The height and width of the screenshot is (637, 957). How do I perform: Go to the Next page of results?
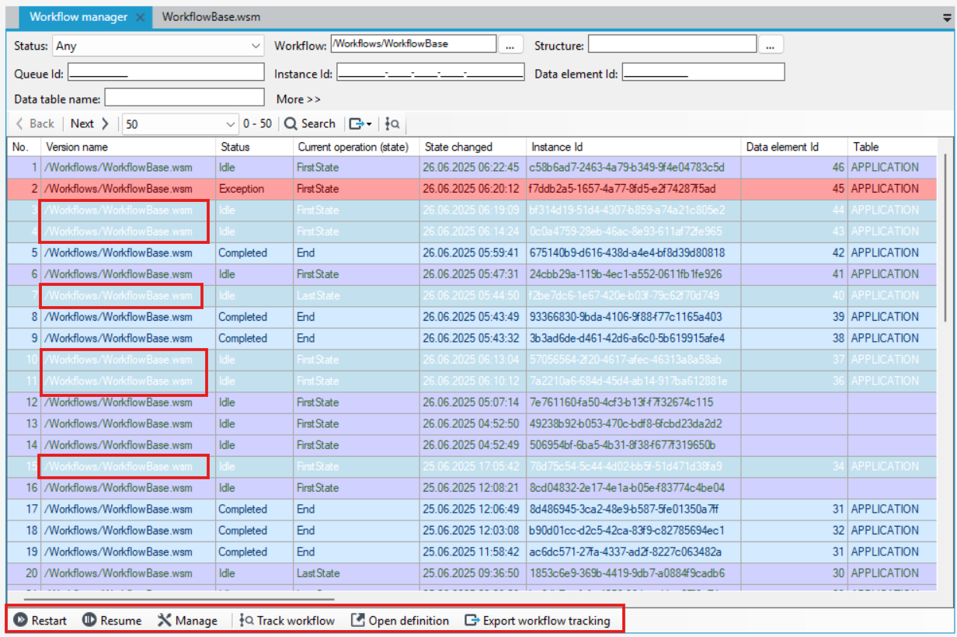pyautogui.click(x=89, y=124)
